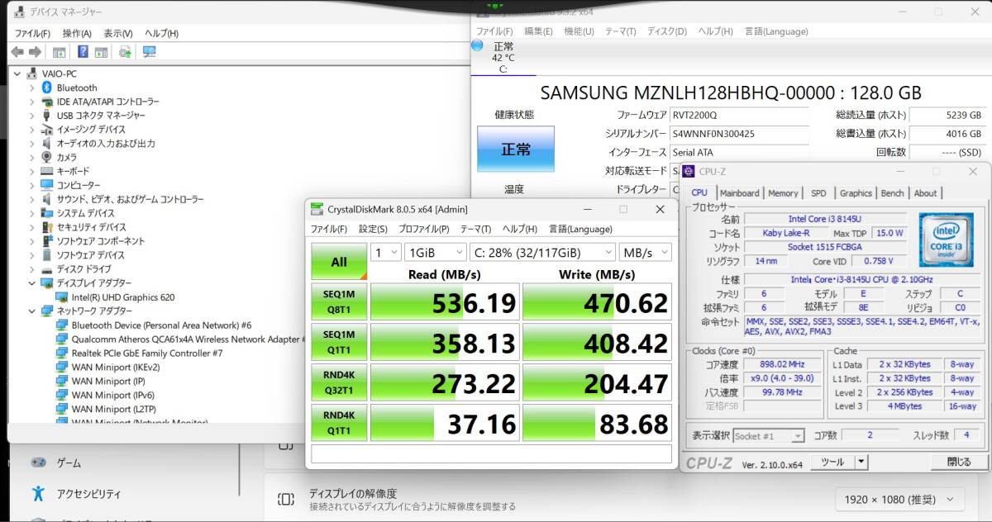The image size is (992, 522).
Task: Run the SEQ1M Q8T1 test
Action: click(x=339, y=302)
